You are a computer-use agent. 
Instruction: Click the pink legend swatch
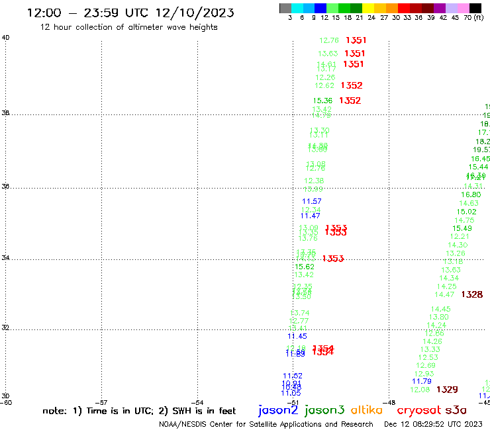(463, 8)
